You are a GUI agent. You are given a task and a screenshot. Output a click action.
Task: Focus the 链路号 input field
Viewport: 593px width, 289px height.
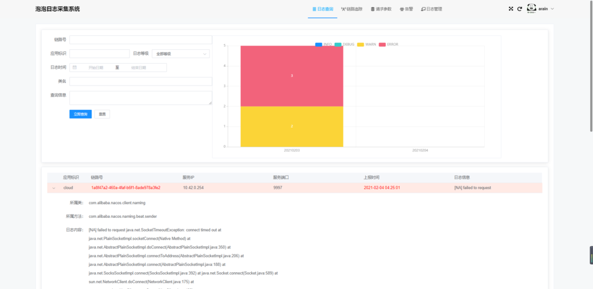tap(141, 40)
